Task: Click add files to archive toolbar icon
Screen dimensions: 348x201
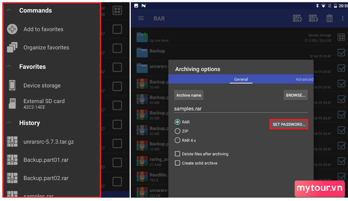Action: [297, 18]
